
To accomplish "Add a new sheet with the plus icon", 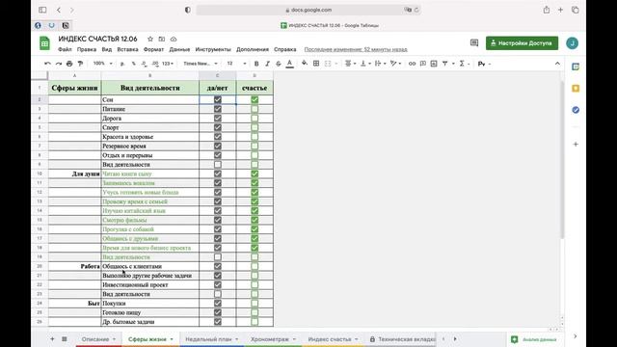I will [52, 338].
